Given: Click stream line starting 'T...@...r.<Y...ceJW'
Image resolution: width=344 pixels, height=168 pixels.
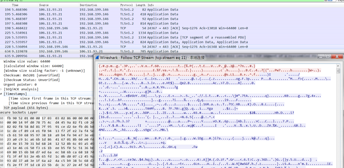Looking at the screenshot, I should pos(208,159).
